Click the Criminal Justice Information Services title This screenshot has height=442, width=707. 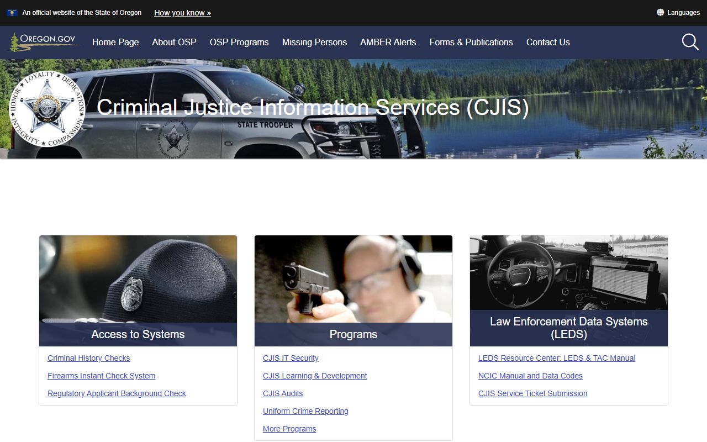[x=313, y=107]
